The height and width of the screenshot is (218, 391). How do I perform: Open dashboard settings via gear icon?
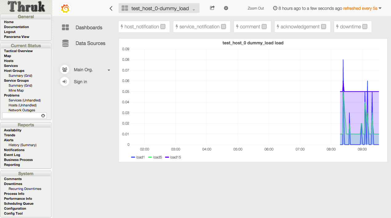tap(226, 8)
